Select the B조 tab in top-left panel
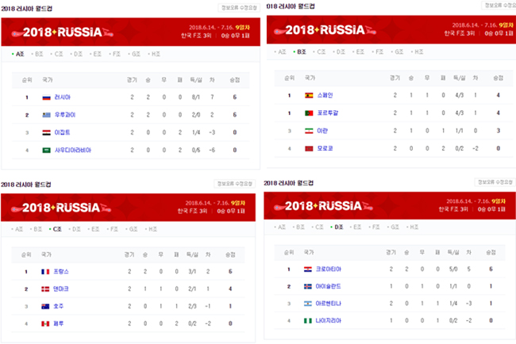This screenshot has width=516, height=344. click(38, 54)
